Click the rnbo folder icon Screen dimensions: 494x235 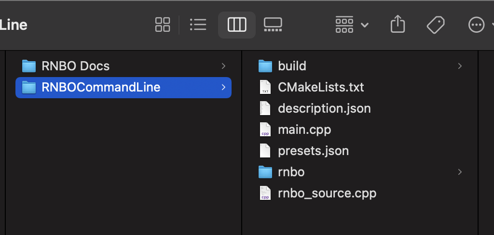265,172
